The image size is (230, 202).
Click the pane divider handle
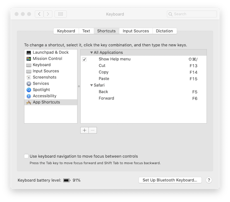[x=79, y=86]
